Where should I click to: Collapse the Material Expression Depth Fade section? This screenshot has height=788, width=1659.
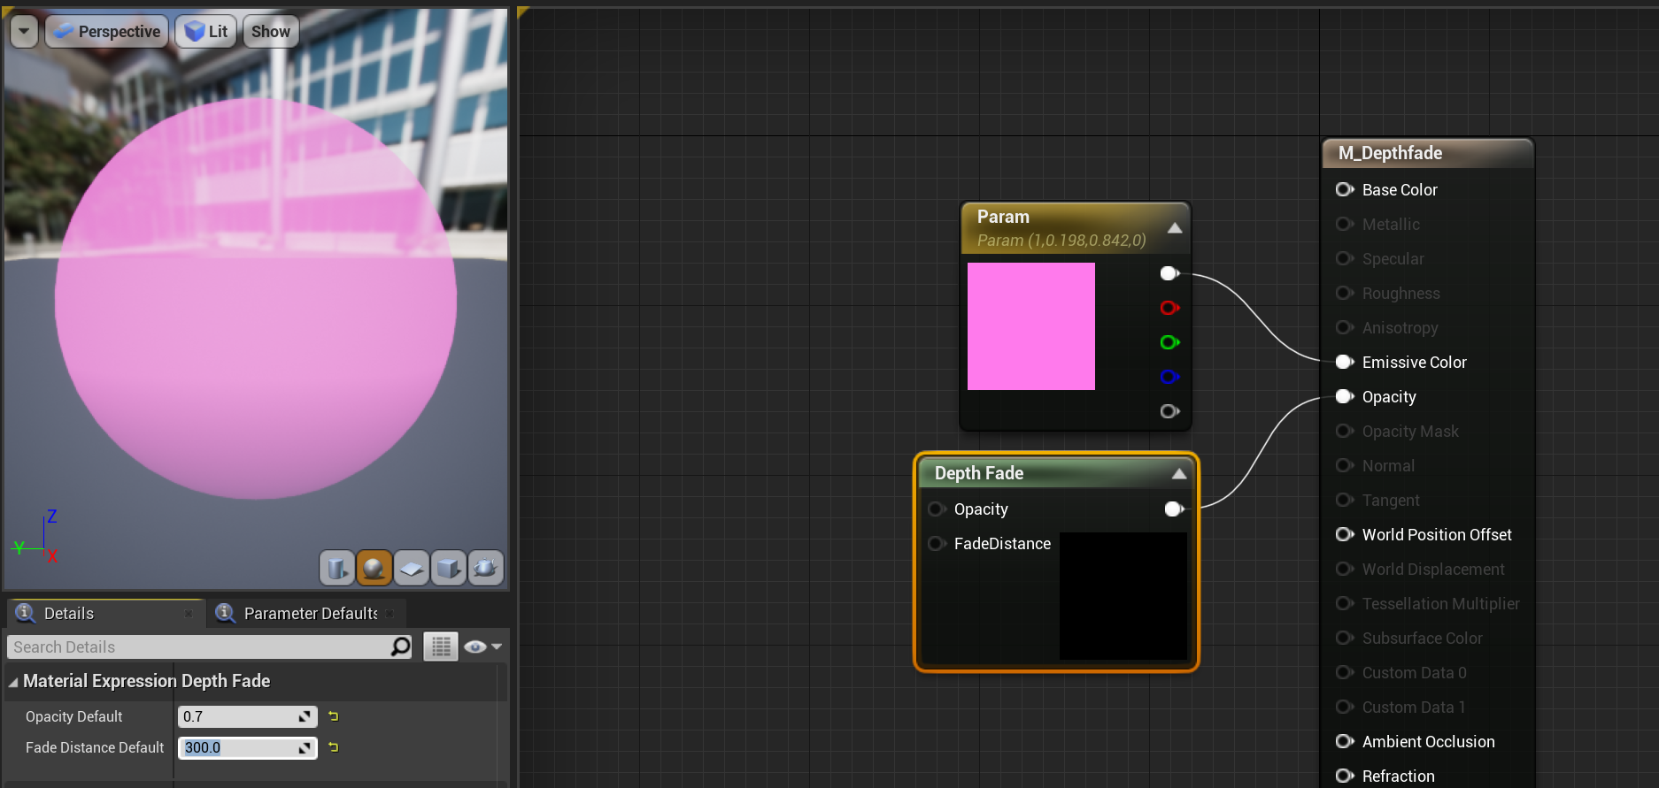click(x=13, y=682)
